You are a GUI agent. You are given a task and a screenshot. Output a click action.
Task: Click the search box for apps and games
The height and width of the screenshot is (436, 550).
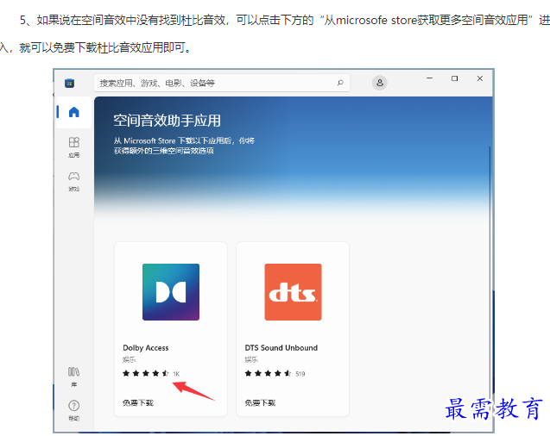click(x=222, y=83)
